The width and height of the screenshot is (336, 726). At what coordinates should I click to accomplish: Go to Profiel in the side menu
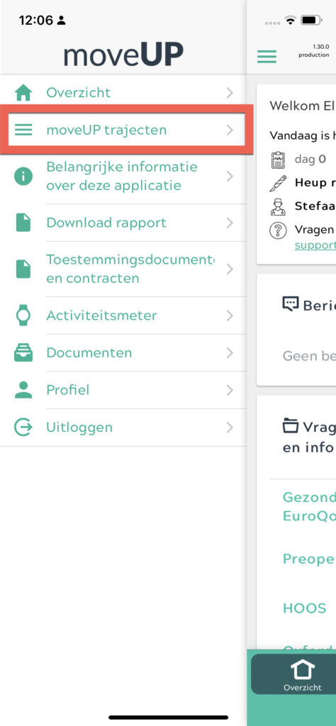point(123,390)
